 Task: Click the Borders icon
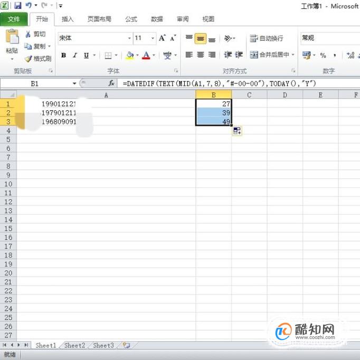coord(108,55)
